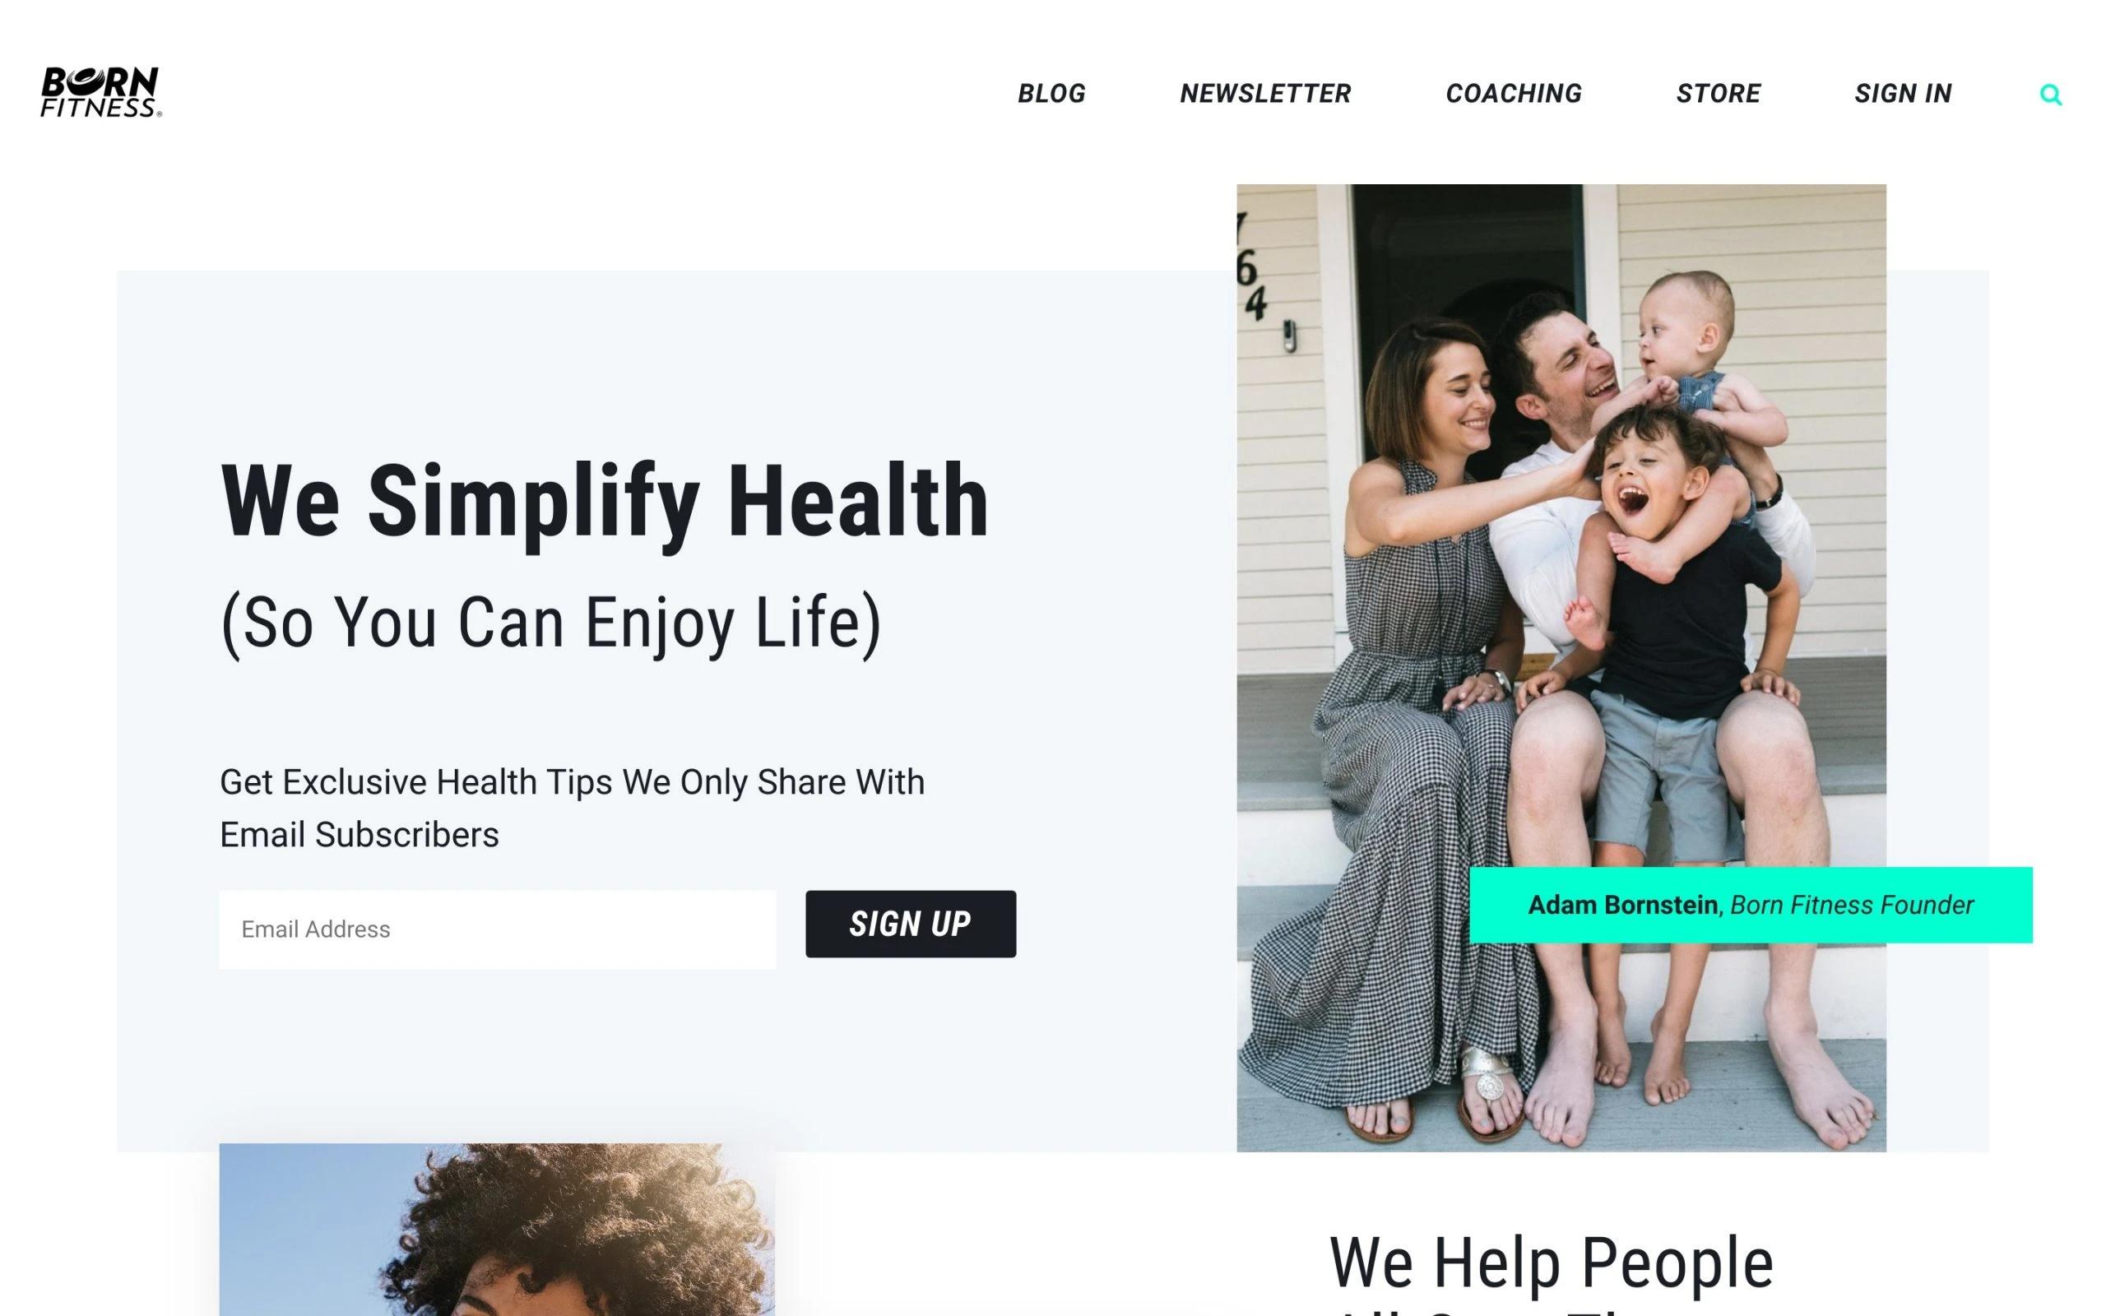Click the Get Exclusive Health Tips text
The image size is (2106, 1316).
click(x=572, y=808)
